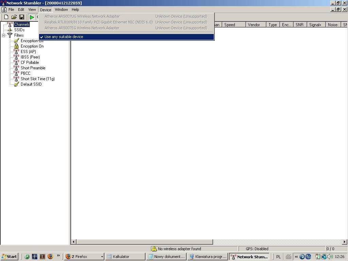Click the horizontal scrollbar right arrow
The height and width of the screenshot is (261, 348).
click(x=345, y=242)
